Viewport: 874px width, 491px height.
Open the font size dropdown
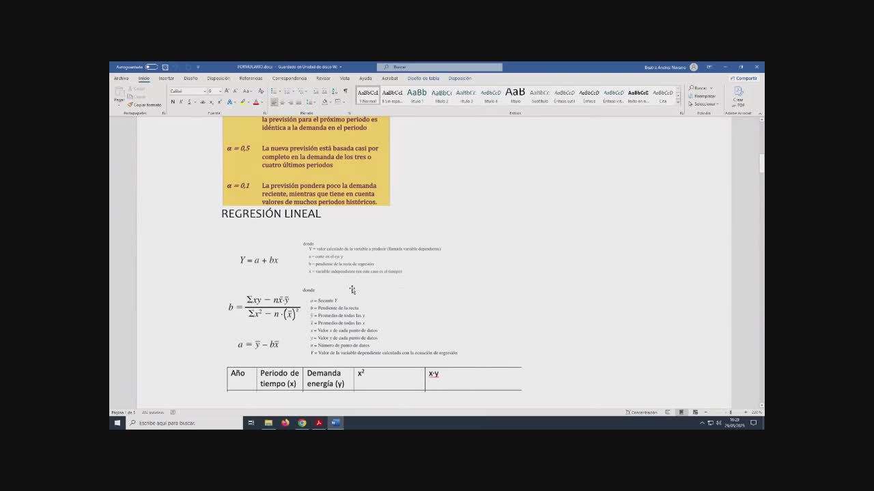tap(219, 91)
